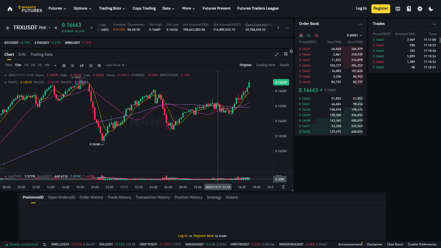
Task: Open Trades panel more-options dots
Action: click(x=434, y=24)
